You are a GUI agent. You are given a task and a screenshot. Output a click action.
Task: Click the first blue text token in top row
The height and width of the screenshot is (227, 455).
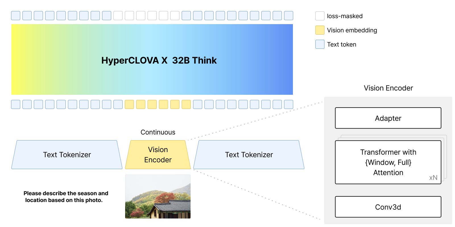click(16, 16)
